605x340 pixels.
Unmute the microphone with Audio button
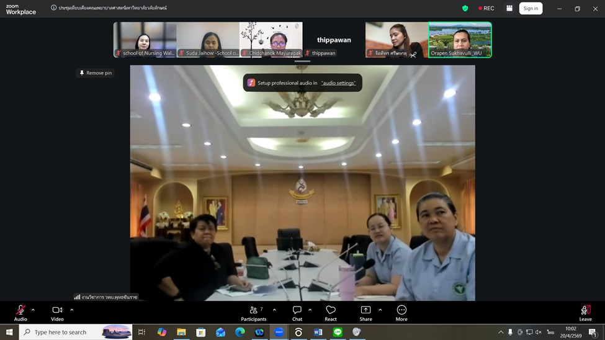click(x=20, y=313)
